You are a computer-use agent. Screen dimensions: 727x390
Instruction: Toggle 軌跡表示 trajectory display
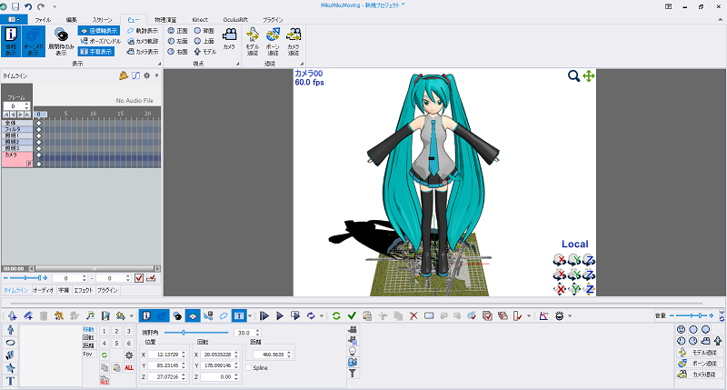(143, 31)
